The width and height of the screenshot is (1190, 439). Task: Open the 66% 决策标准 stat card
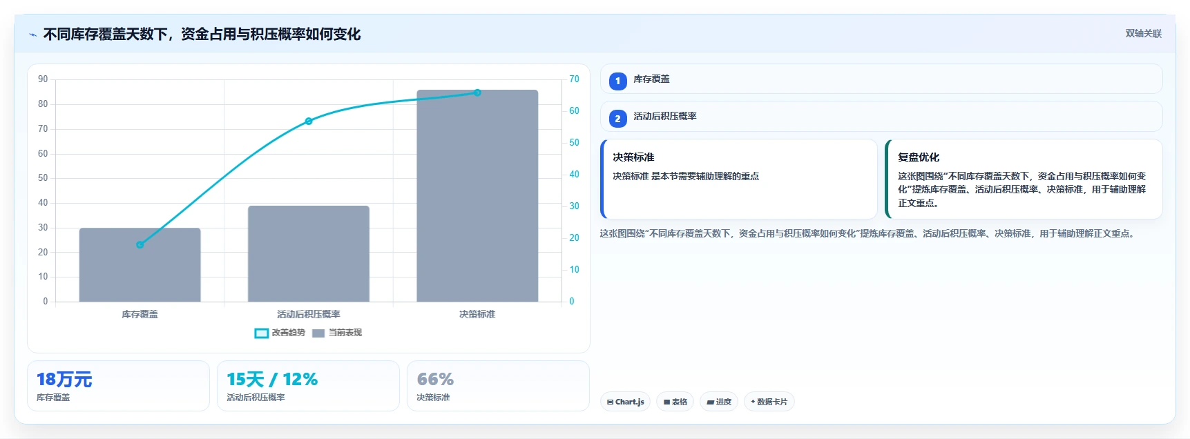coord(498,386)
